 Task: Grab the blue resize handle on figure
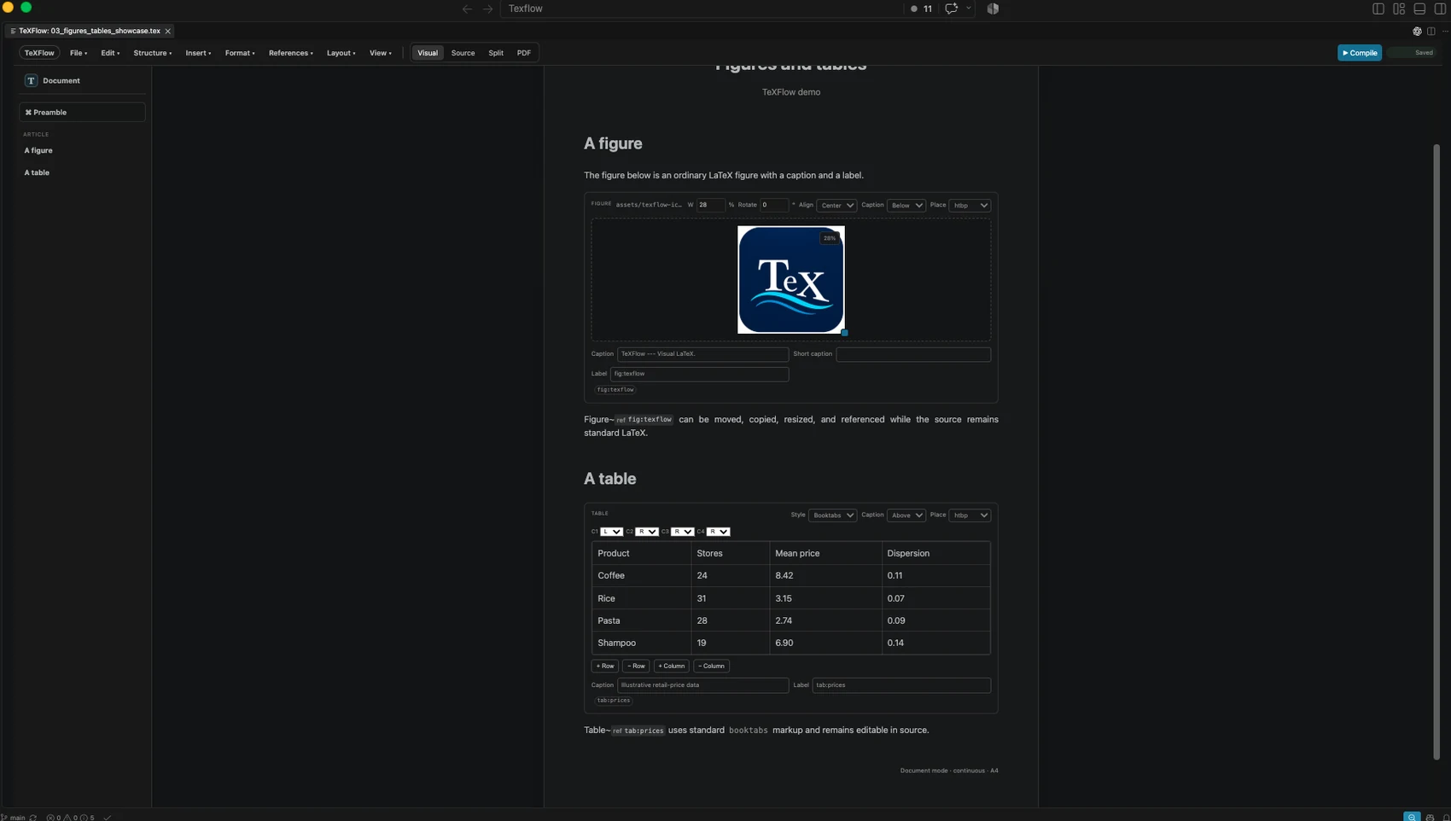tap(844, 332)
